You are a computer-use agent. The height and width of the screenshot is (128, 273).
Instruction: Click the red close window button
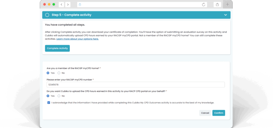(x=45, y=5)
